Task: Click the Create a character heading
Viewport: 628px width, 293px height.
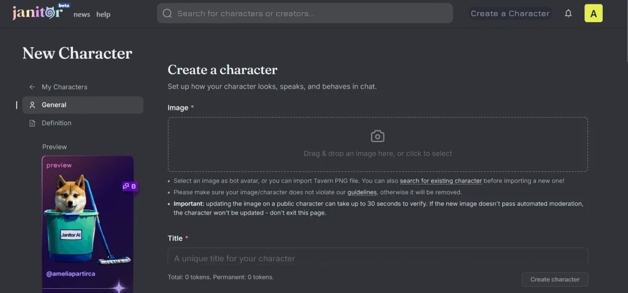Action: pyautogui.click(x=222, y=70)
